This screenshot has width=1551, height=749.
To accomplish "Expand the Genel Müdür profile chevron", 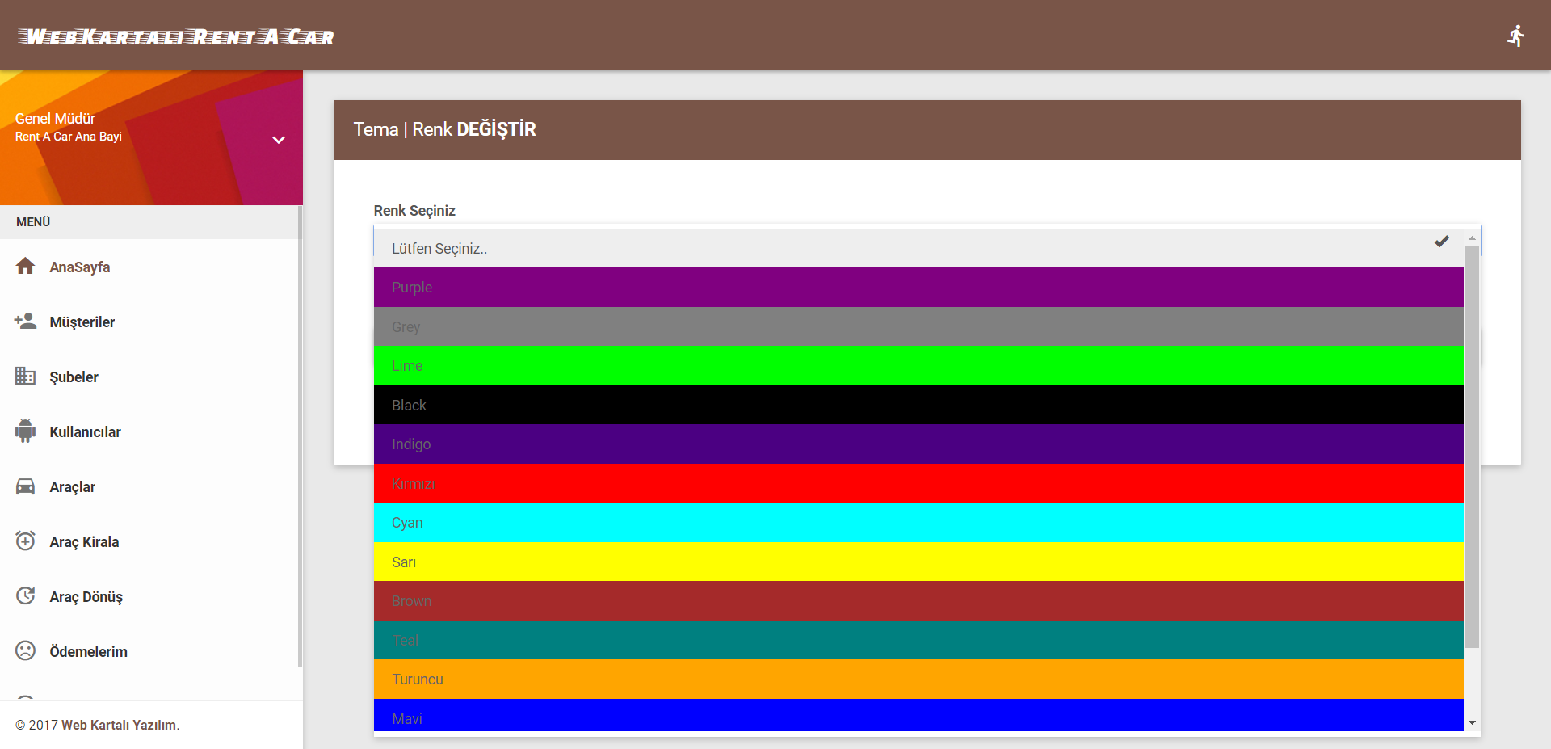I will (279, 140).
